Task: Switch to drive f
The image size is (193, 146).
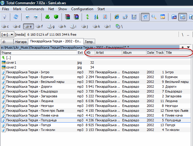Action: tap(39, 26)
